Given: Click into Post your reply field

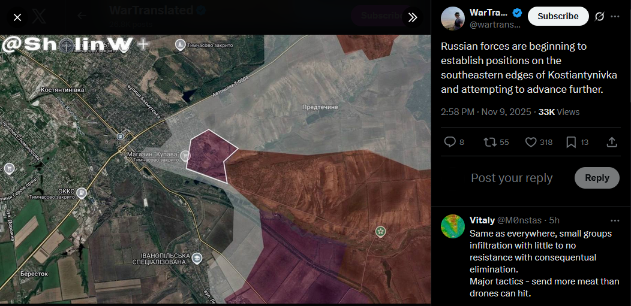Looking at the screenshot, I should (512, 178).
